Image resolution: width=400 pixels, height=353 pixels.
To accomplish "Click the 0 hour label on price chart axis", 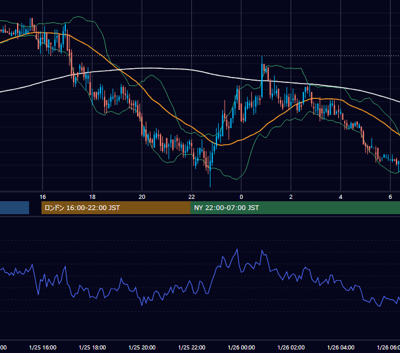I will (x=241, y=197).
